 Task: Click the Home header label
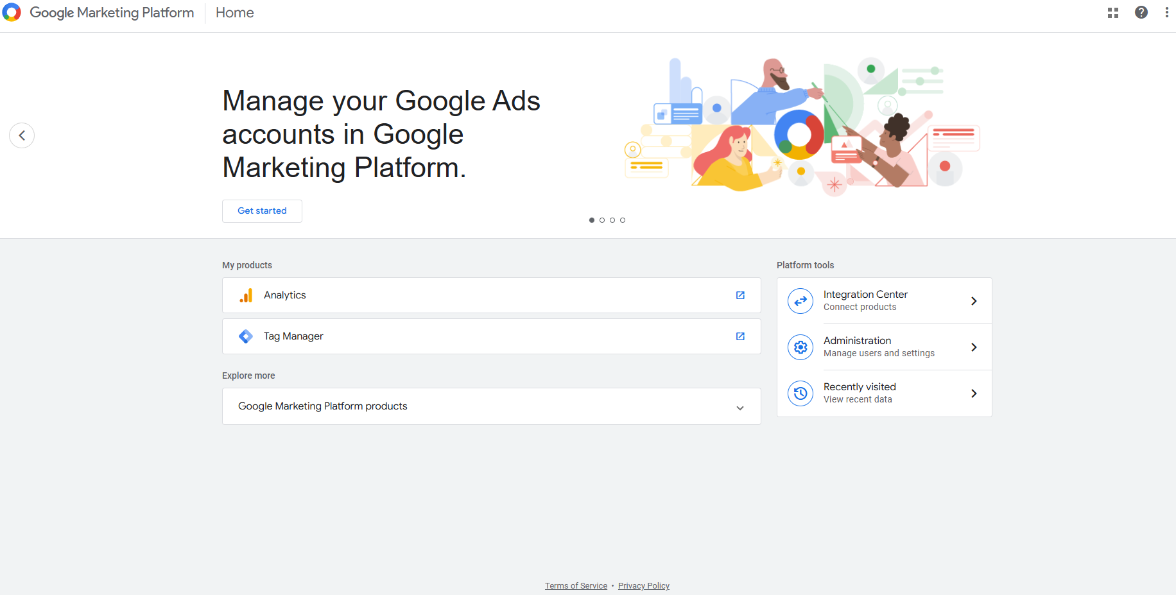click(234, 13)
